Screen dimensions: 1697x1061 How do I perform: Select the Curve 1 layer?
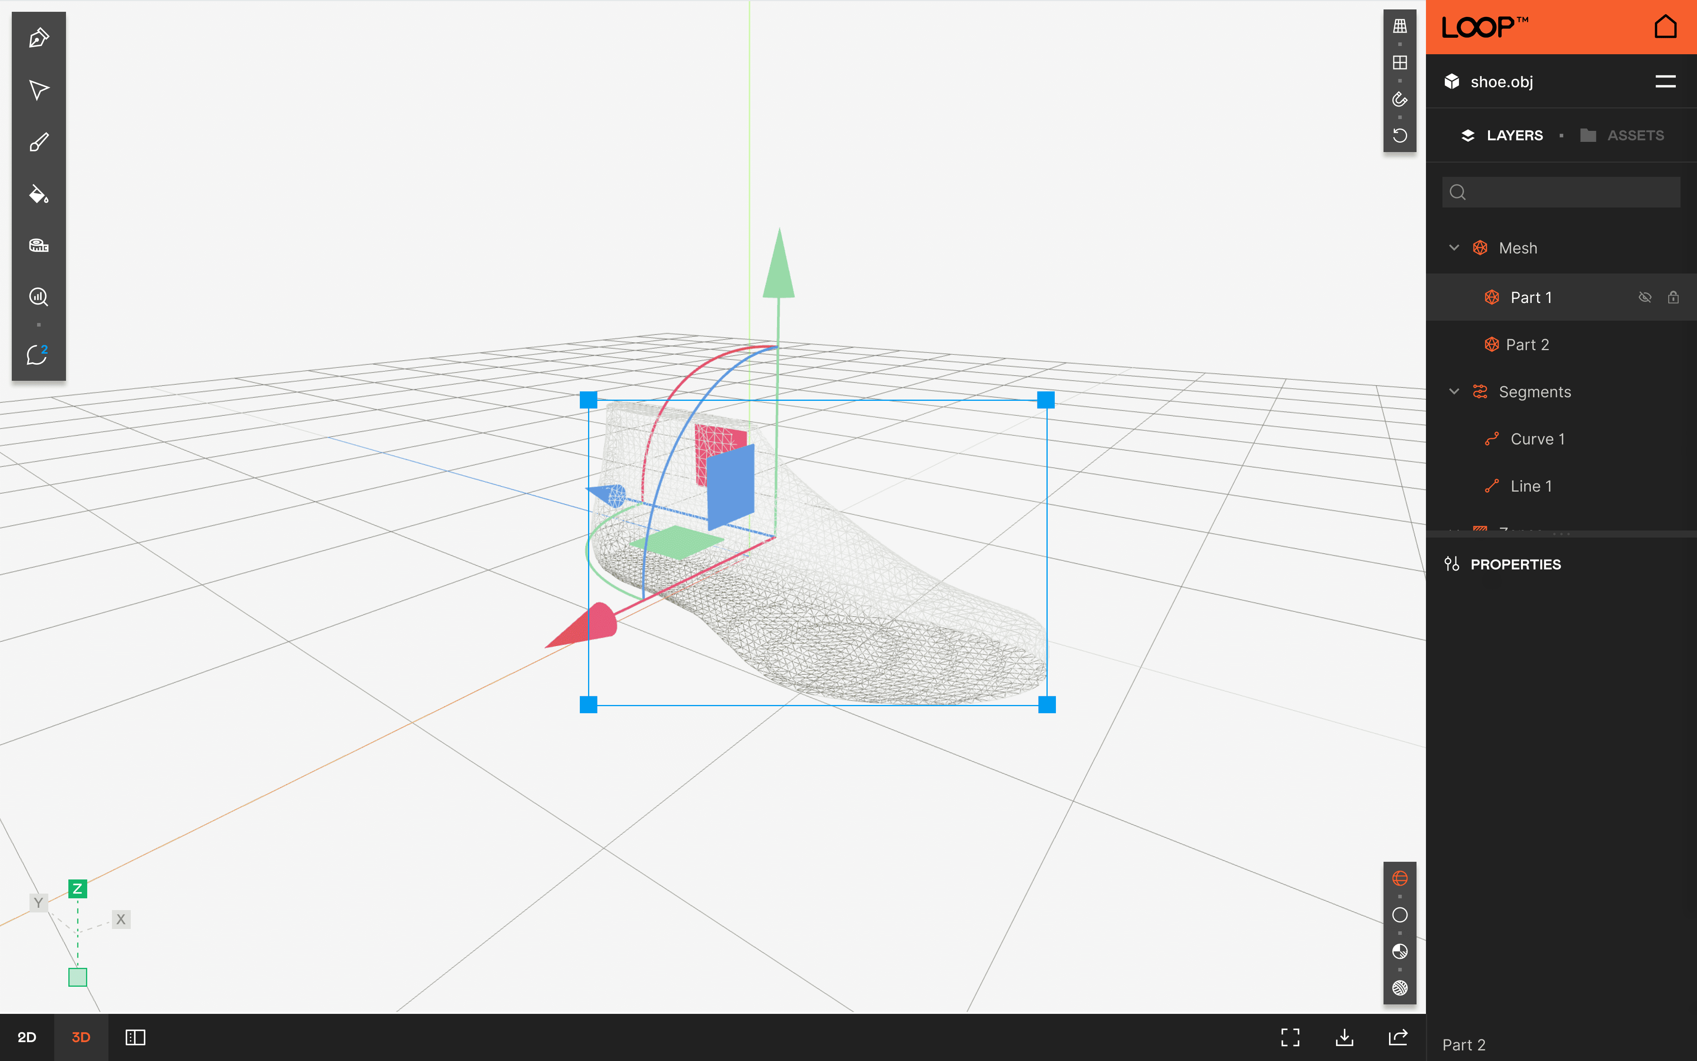coord(1537,439)
